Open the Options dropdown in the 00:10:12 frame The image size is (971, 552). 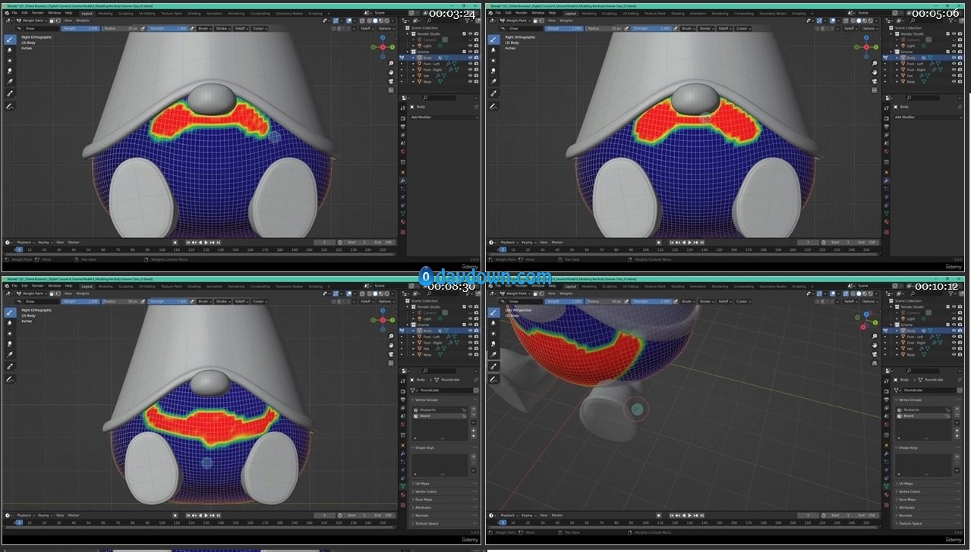(x=870, y=301)
